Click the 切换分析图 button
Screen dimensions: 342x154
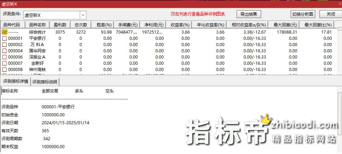coord(303,14)
